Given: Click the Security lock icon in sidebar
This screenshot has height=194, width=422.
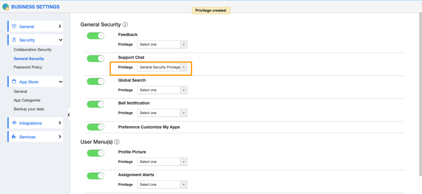Looking at the screenshot, I should (14, 40).
